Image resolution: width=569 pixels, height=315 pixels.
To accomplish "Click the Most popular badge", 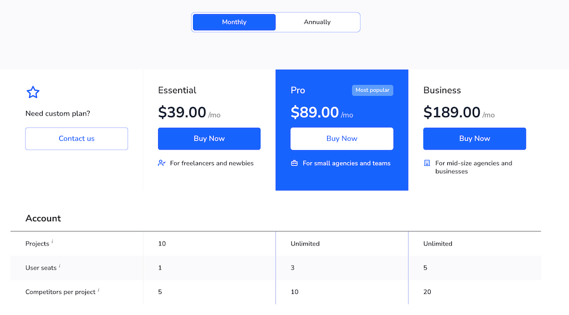I will point(372,90).
